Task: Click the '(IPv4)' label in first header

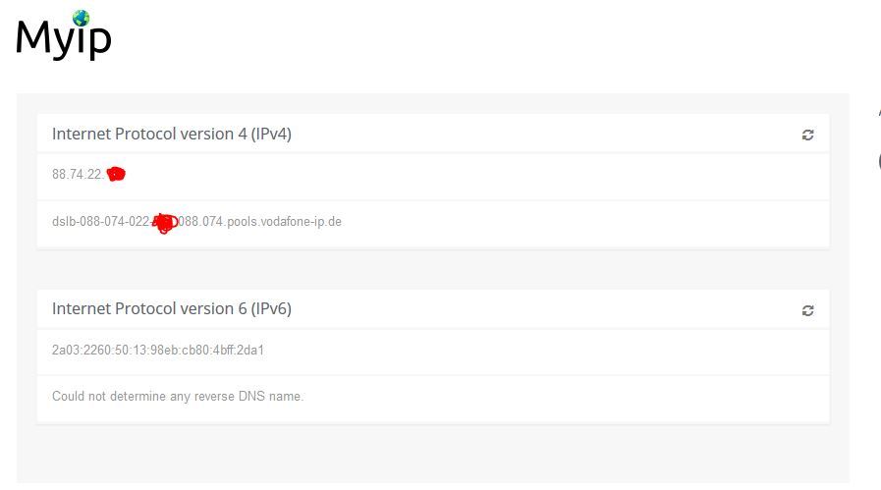Action: [x=271, y=134]
